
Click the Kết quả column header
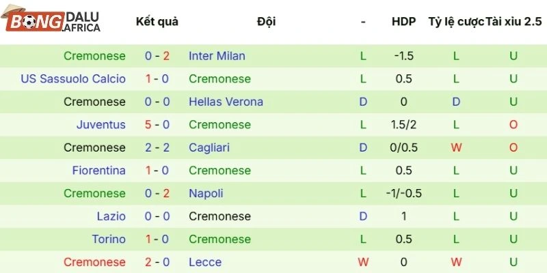(x=157, y=21)
